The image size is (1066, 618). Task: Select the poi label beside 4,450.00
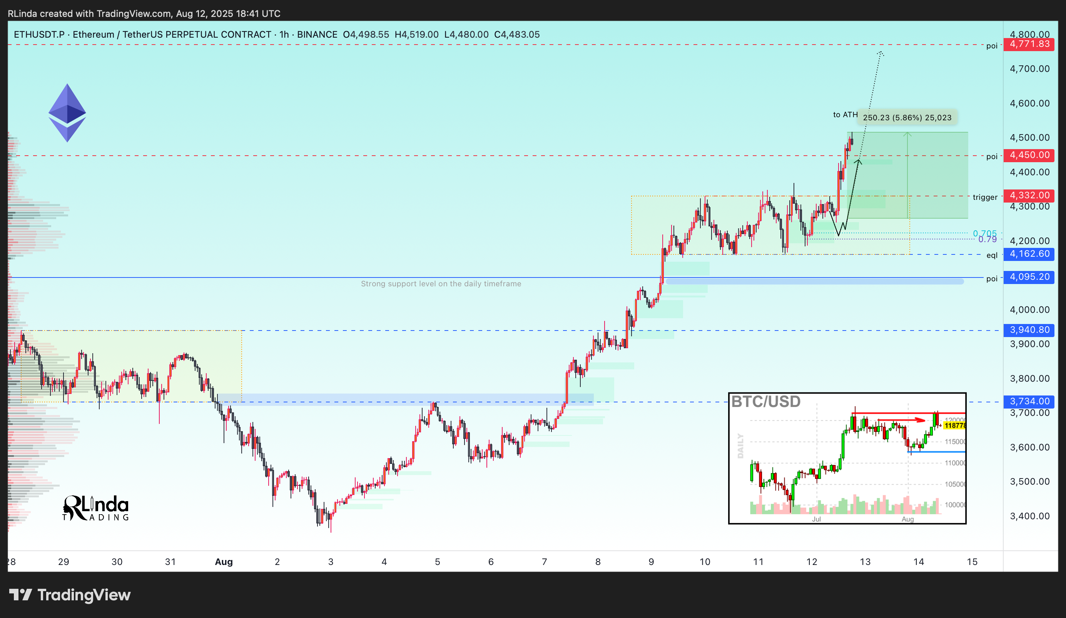pos(992,156)
